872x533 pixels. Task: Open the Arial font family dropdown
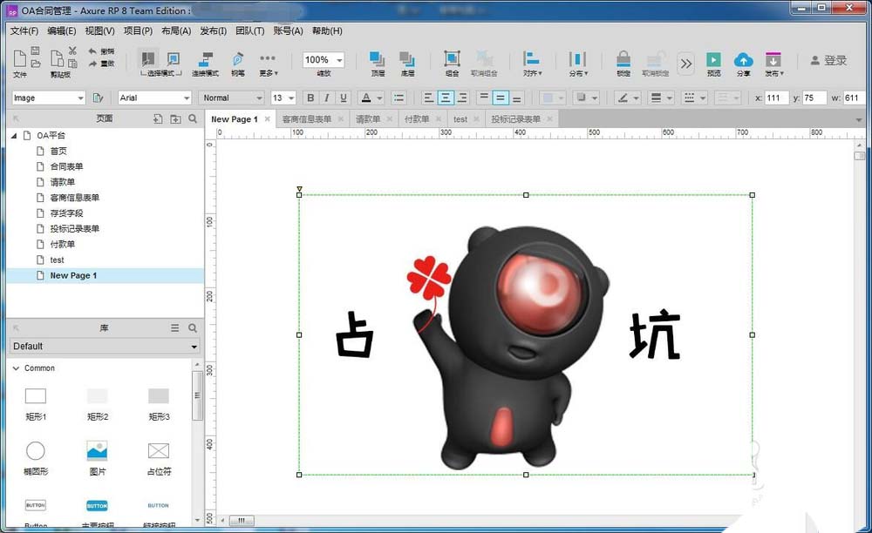point(153,98)
